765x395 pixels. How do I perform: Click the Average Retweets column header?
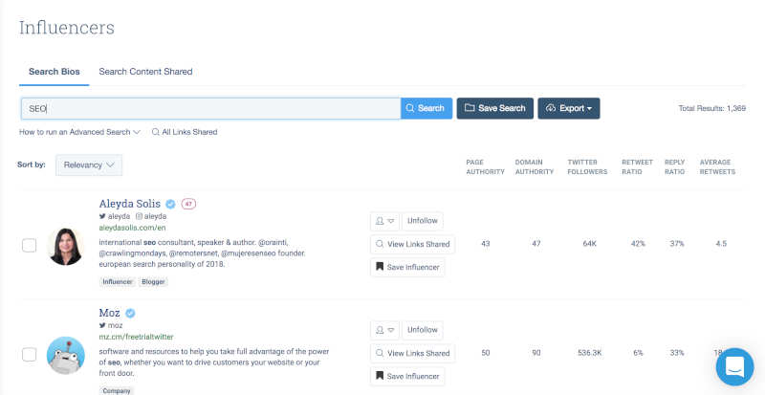[x=717, y=167]
